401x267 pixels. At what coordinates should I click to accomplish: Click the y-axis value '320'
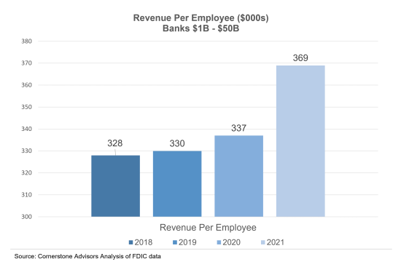(x=26, y=173)
